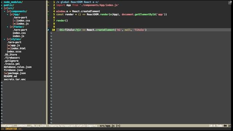Click 'window.e' on line 4

click(62, 11)
